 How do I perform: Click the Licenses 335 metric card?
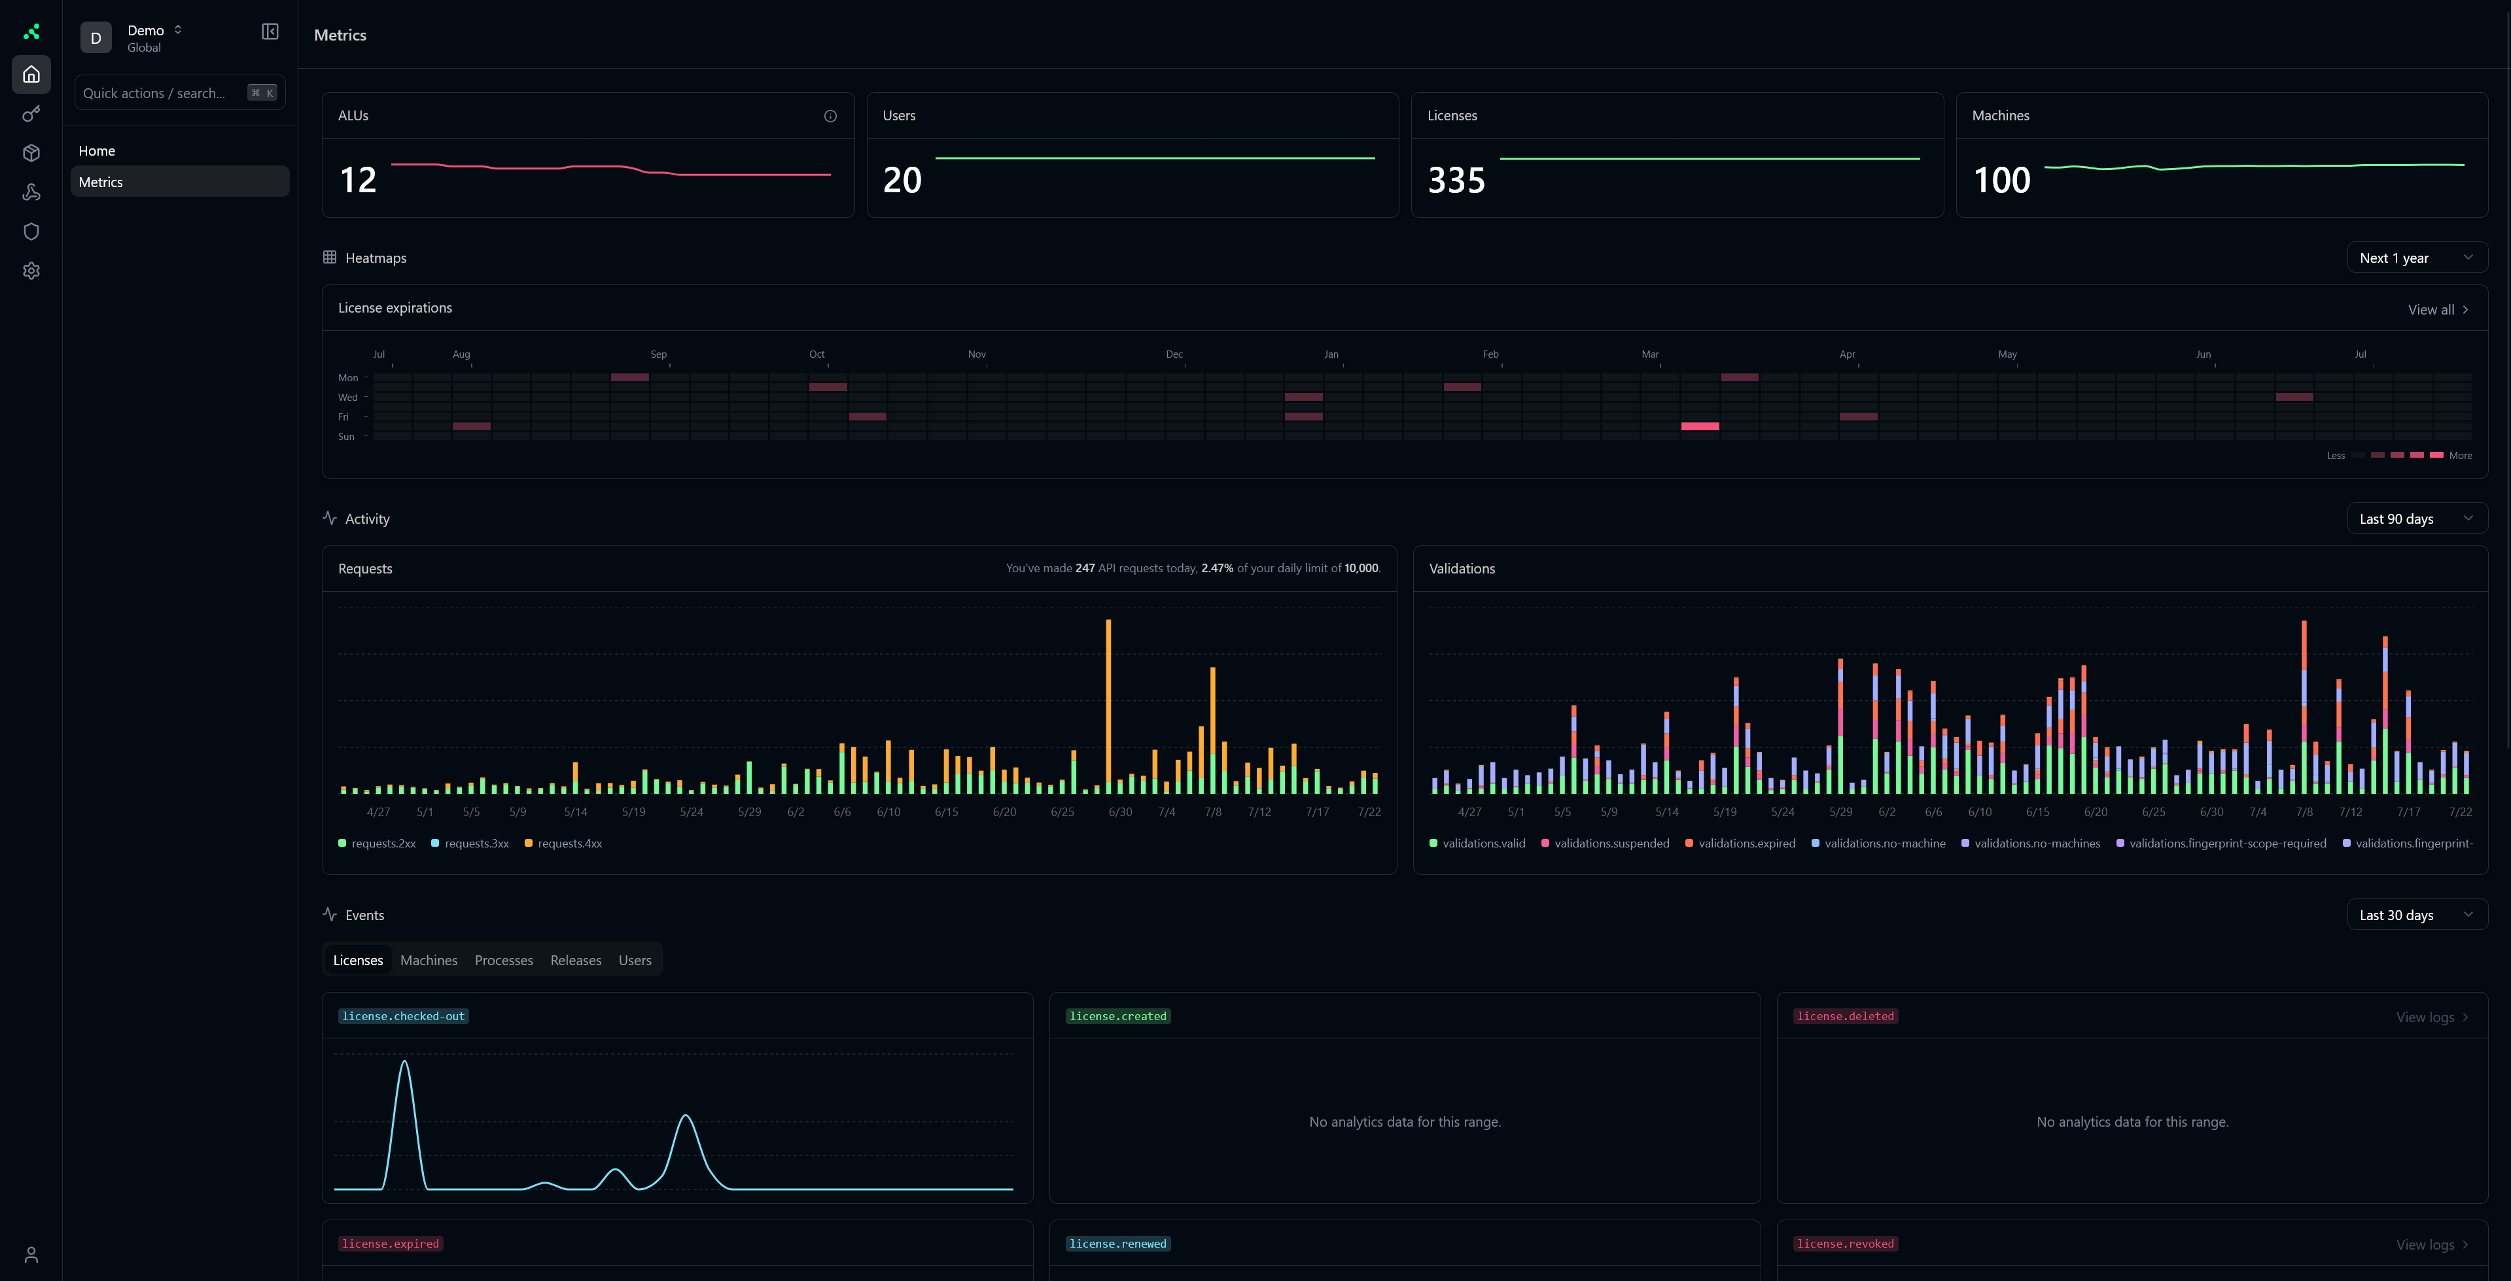1677,155
